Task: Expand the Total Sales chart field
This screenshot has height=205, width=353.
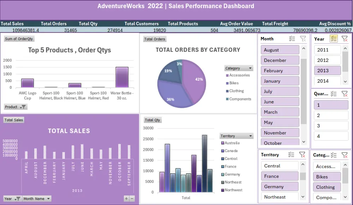Action: pyautogui.click(x=126, y=199)
